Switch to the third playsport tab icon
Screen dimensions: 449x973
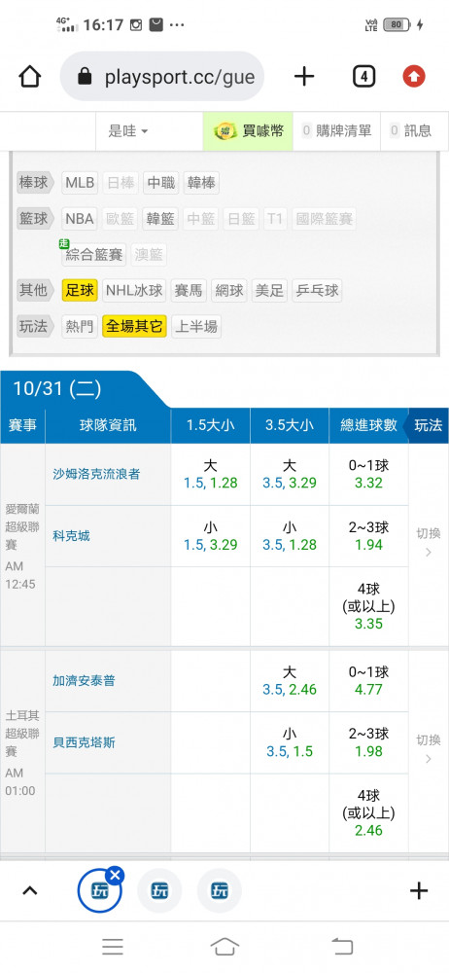220,891
